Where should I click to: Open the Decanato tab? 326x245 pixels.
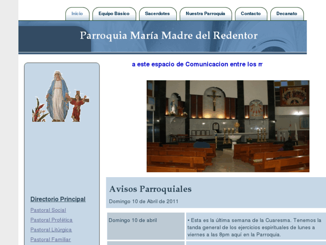point(287,14)
